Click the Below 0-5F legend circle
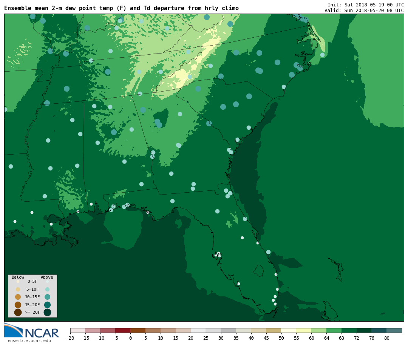This screenshot has width=408, height=345. [x=18, y=281]
